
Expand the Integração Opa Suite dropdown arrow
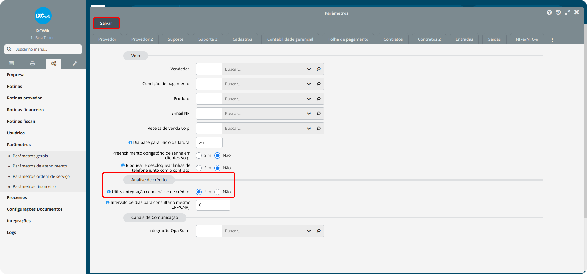pos(309,231)
